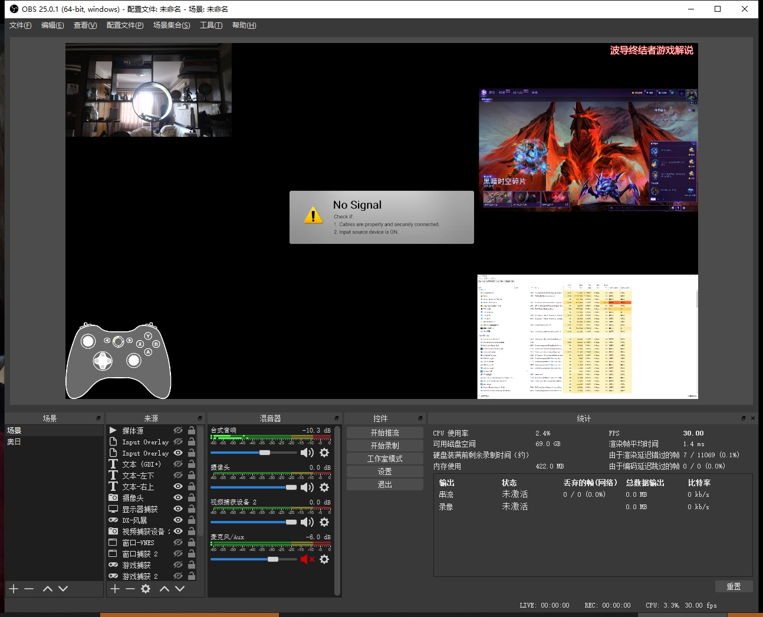Move selected scene up in 场景 panel
This screenshot has width=763, height=617.
tap(48, 589)
